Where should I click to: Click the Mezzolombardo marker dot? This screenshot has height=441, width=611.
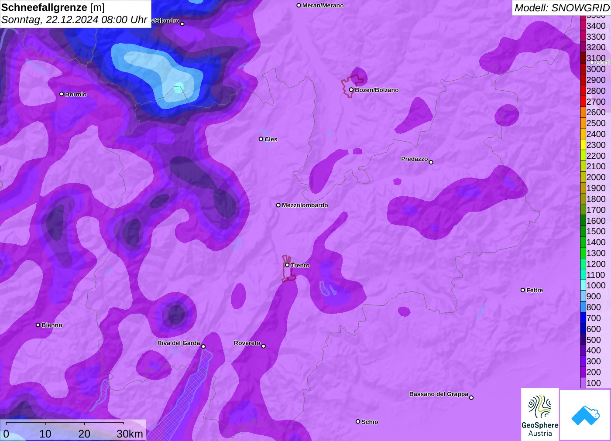click(x=278, y=205)
